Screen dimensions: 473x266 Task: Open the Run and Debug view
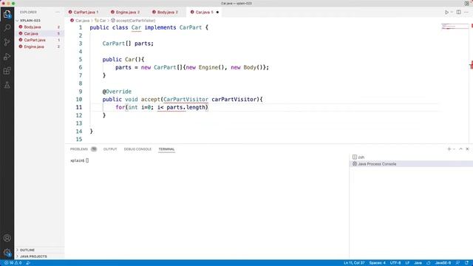pos(7,57)
